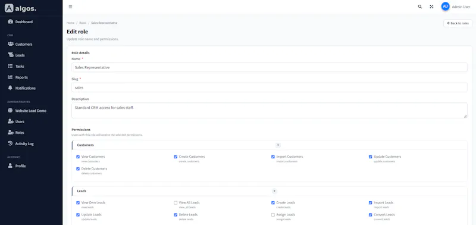Image resolution: width=476 pixels, height=225 pixels.
Task: Collapse the Customers permission group header
Action: pyautogui.click(x=270, y=145)
